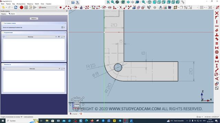Apply the Parallel constraint
Image resolution: width=220 pixels, height=123 pixels.
pos(217,30)
